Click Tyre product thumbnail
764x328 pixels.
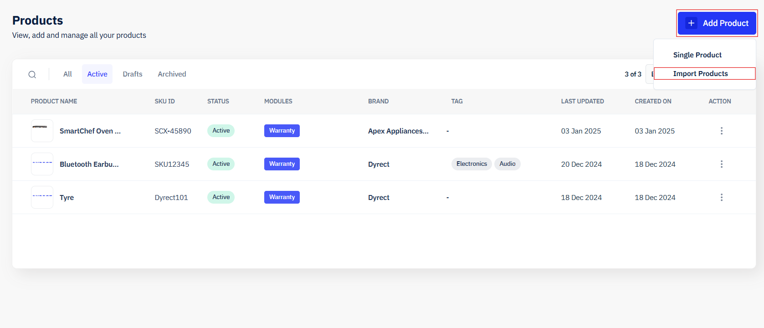(x=42, y=197)
